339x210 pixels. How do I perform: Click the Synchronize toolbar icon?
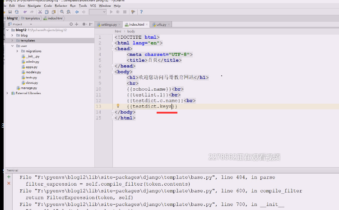pyautogui.click(x=17, y=12)
